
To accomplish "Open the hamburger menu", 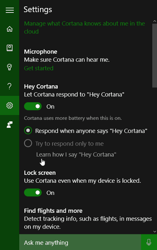I will pos(9,10).
